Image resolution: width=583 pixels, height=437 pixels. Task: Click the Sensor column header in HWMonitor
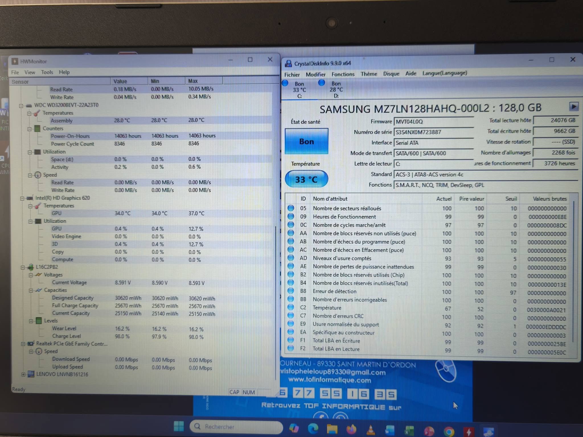coord(60,82)
